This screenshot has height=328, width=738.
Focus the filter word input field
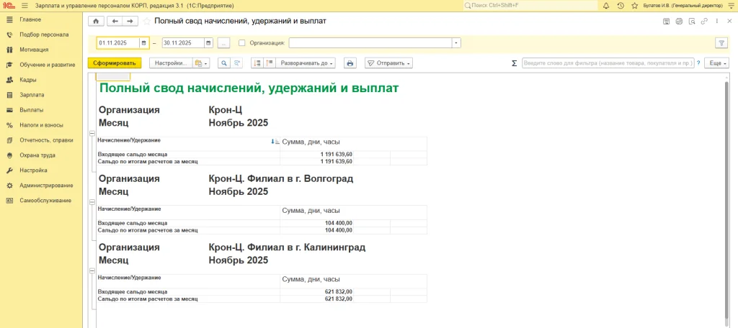click(608, 63)
